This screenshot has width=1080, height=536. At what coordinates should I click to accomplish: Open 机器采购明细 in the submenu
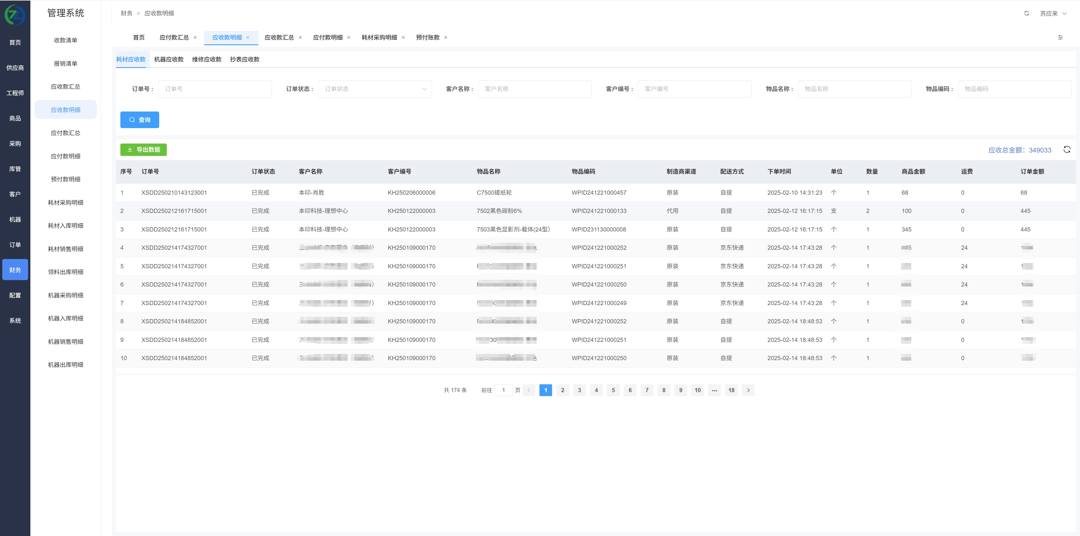pos(66,295)
